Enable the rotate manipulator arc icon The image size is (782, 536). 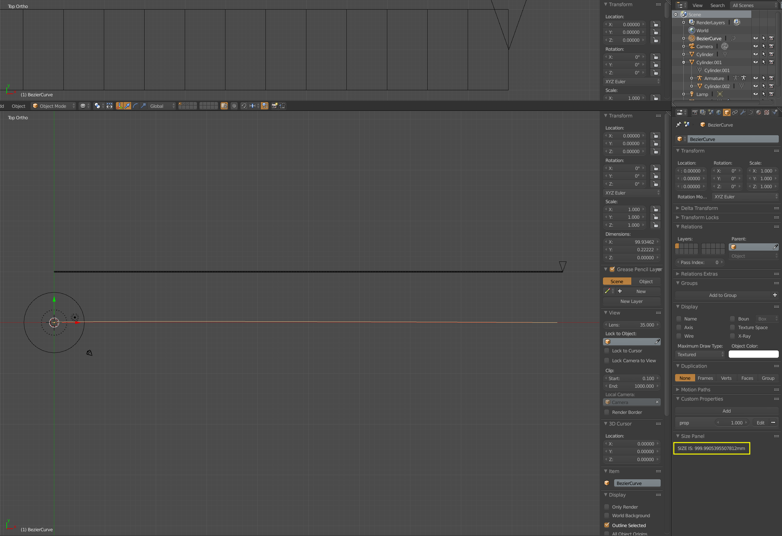point(135,106)
